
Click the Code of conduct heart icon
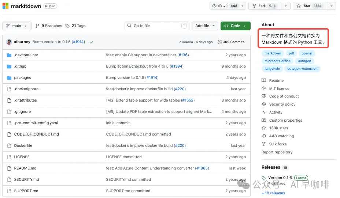coord(264,96)
